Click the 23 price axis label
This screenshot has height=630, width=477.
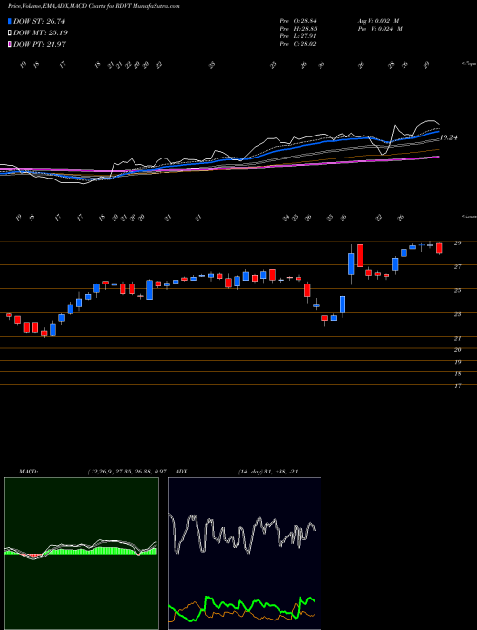[457, 315]
